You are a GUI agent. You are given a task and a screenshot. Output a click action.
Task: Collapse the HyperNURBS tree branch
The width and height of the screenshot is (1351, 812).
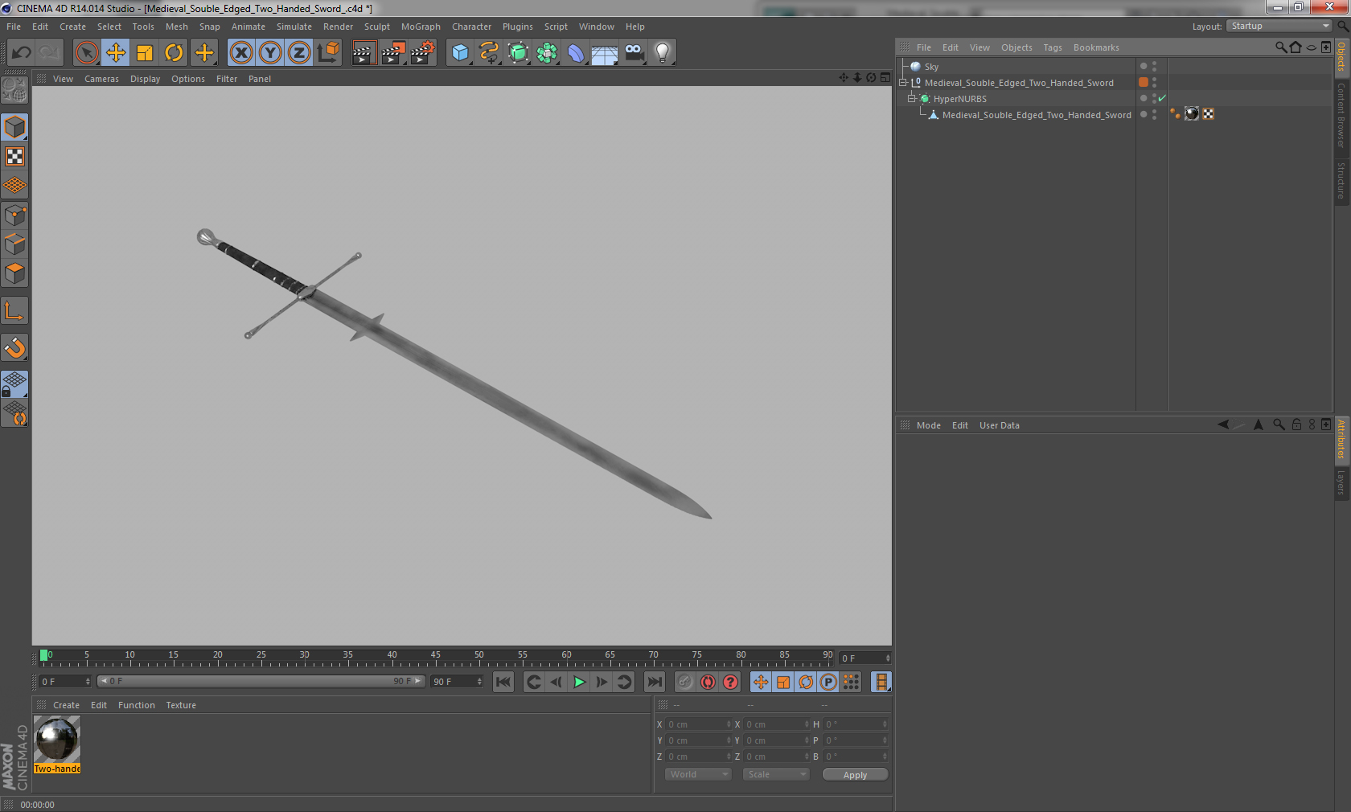click(912, 98)
